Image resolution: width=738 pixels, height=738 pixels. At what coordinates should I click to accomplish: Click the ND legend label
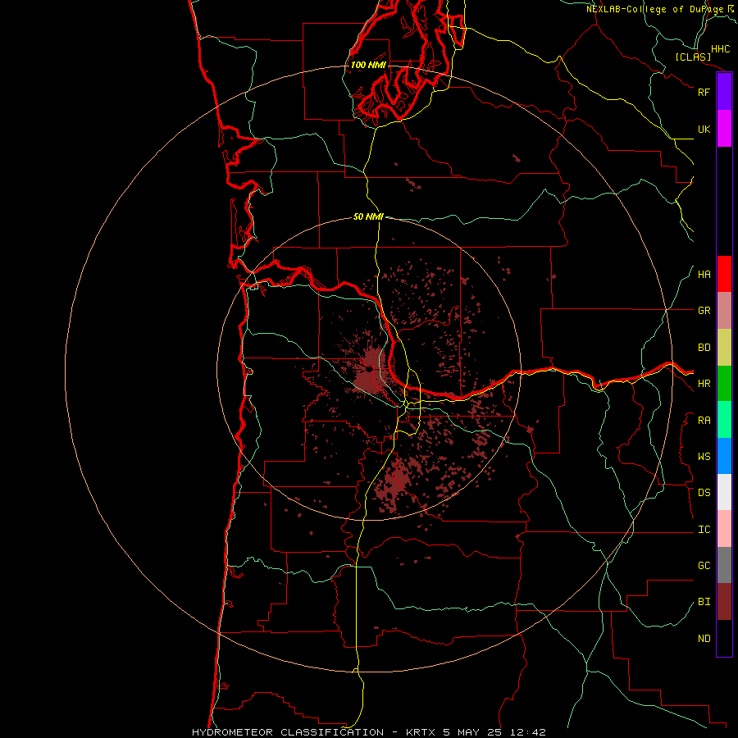pos(704,639)
